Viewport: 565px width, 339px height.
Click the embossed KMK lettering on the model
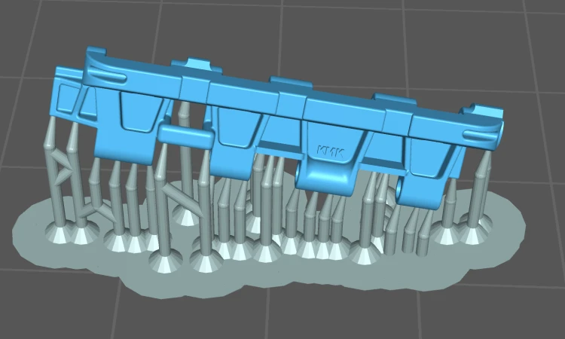330,151
